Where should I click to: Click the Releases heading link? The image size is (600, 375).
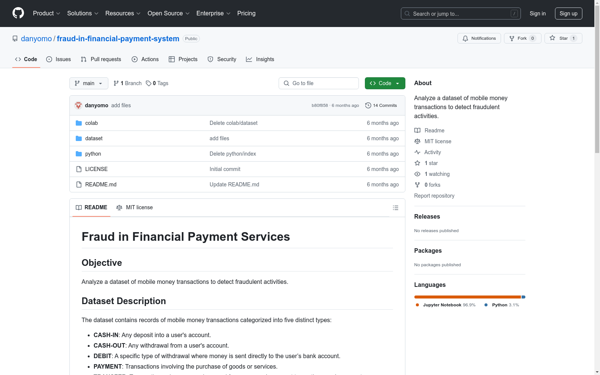click(x=427, y=216)
